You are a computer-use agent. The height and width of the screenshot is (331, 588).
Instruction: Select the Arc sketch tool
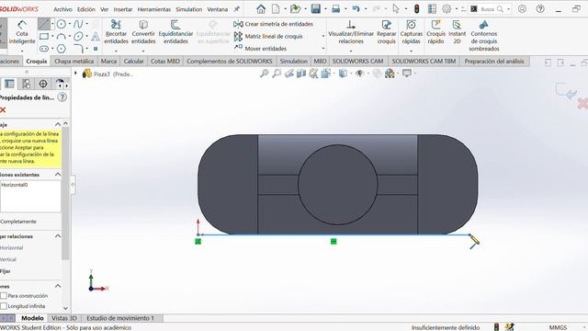(x=62, y=37)
